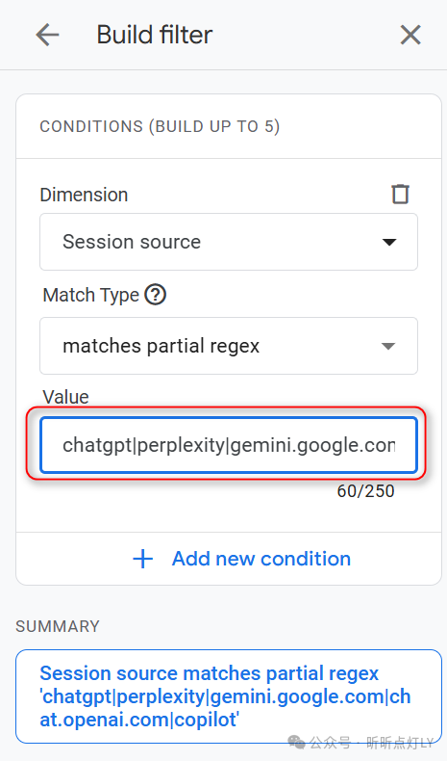This screenshot has width=447, height=761.
Task: Click the Dimension label
Action: point(84,195)
